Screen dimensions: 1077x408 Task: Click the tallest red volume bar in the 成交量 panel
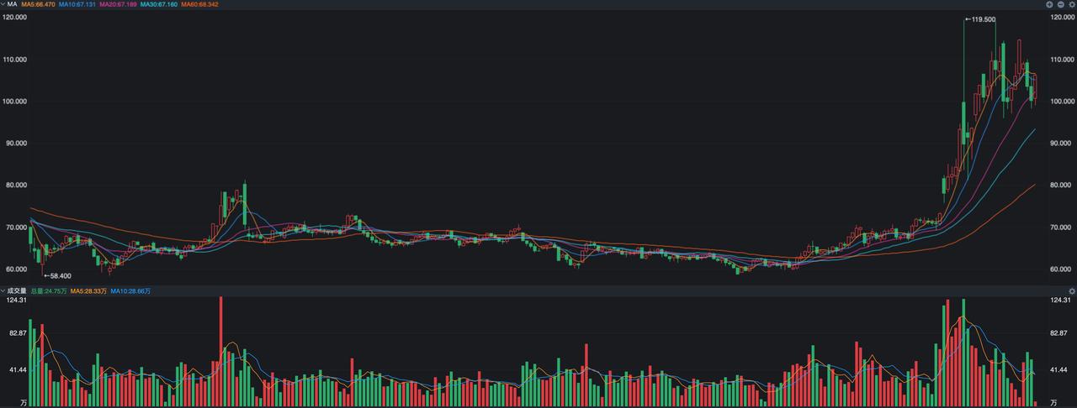coord(221,352)
